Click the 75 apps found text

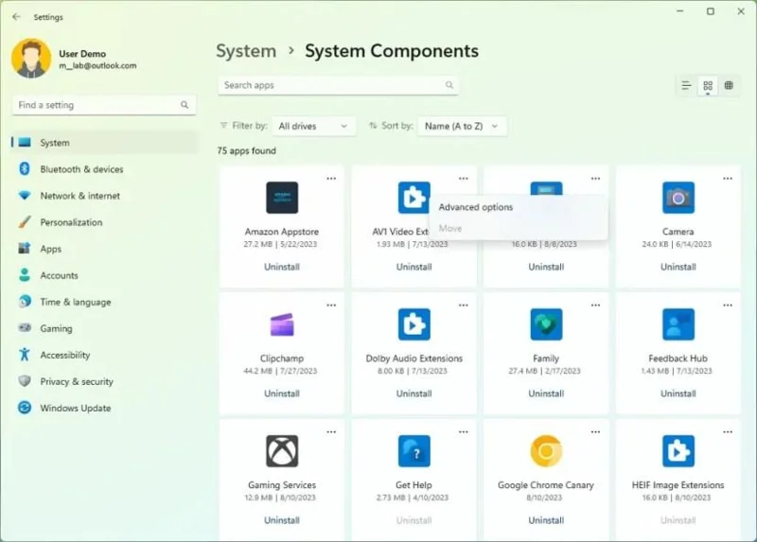point(247,150)
